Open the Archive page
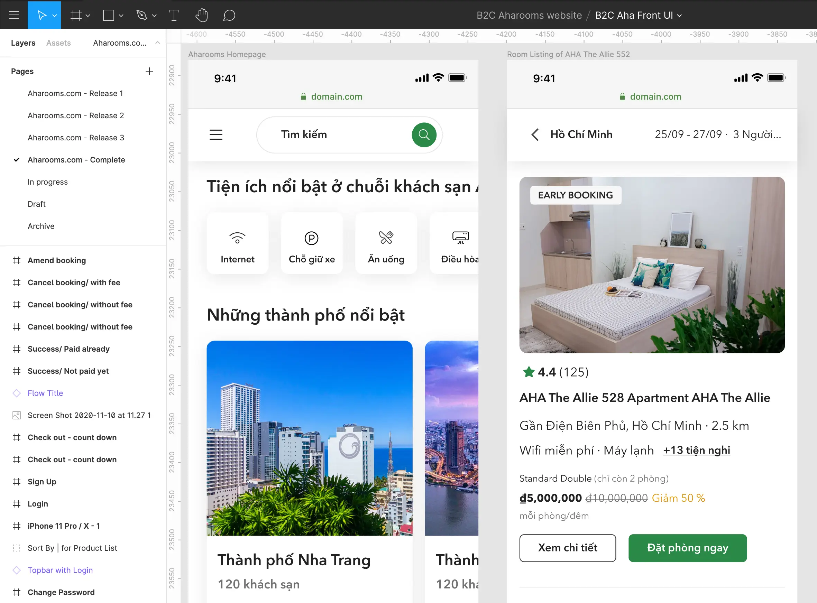The image size is (817, 603). 41,226
